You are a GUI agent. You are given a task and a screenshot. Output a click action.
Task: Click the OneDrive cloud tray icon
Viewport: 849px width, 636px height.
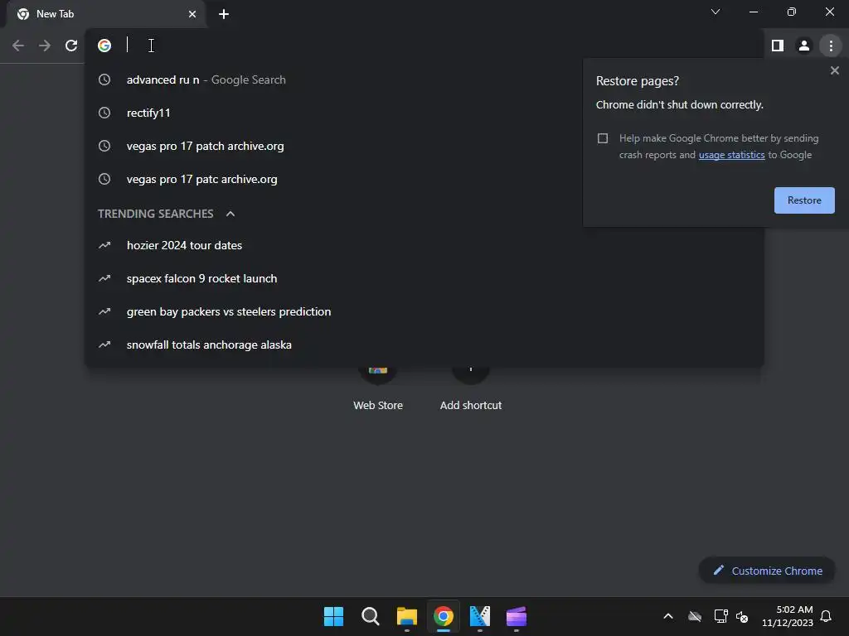(x=695, y=616)
